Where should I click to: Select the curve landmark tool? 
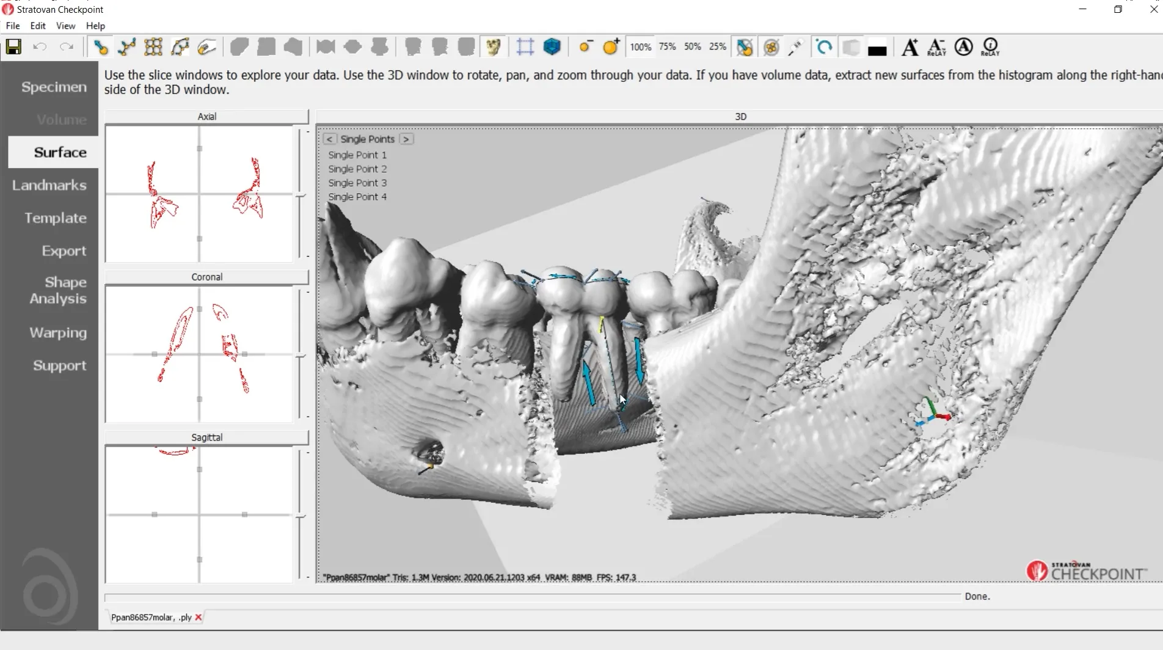tap(127, 47)
